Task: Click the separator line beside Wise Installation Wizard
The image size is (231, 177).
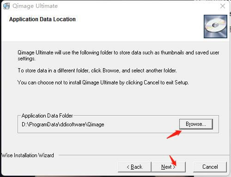Action: 143,155
